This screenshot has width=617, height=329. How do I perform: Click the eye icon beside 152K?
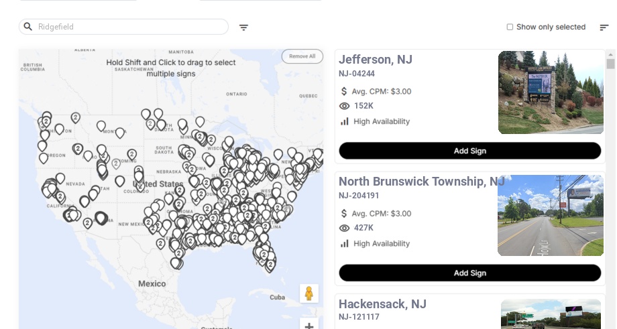[x=345, y=106]
